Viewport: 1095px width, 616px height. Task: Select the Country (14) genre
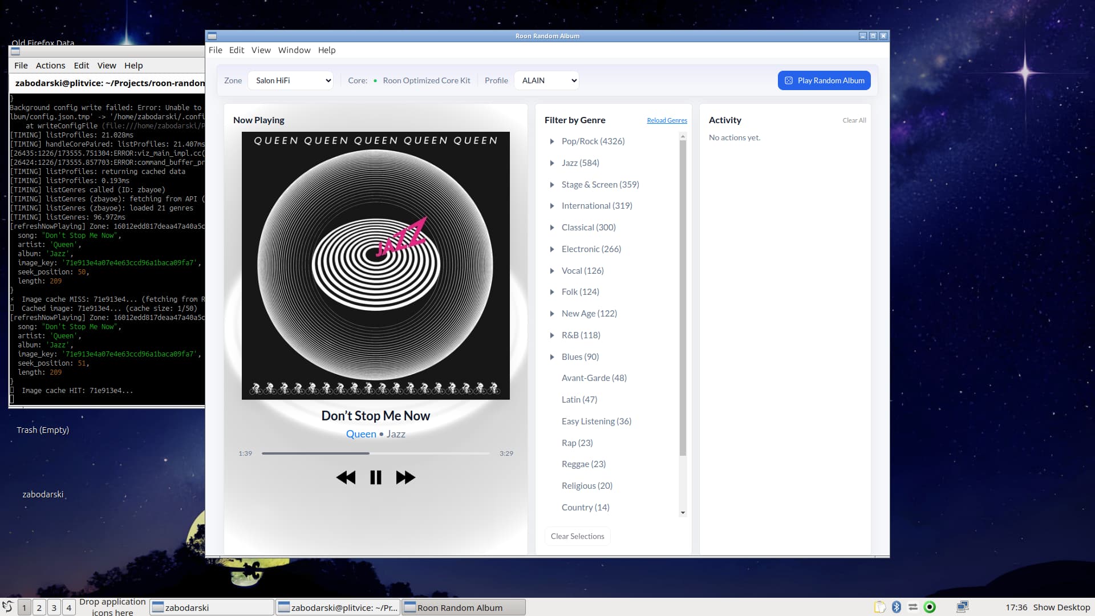[x=586, y=508]
